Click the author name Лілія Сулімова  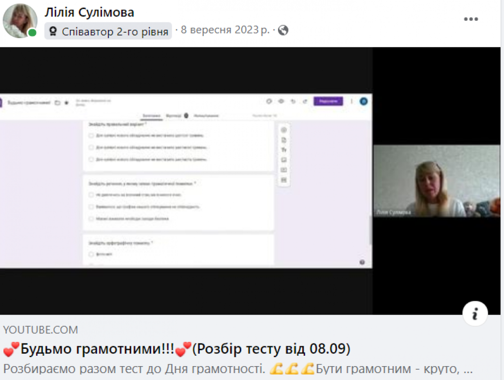(x=90, y=12)
